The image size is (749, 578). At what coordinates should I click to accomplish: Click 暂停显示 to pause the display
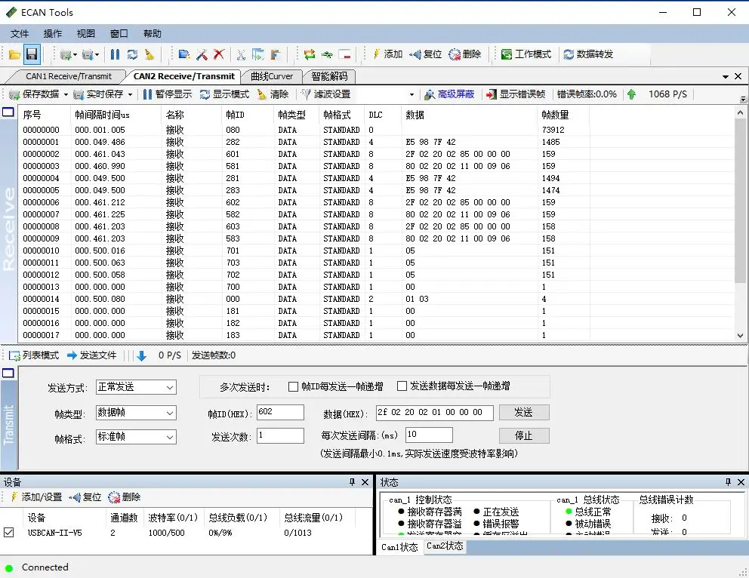(167, 94)
